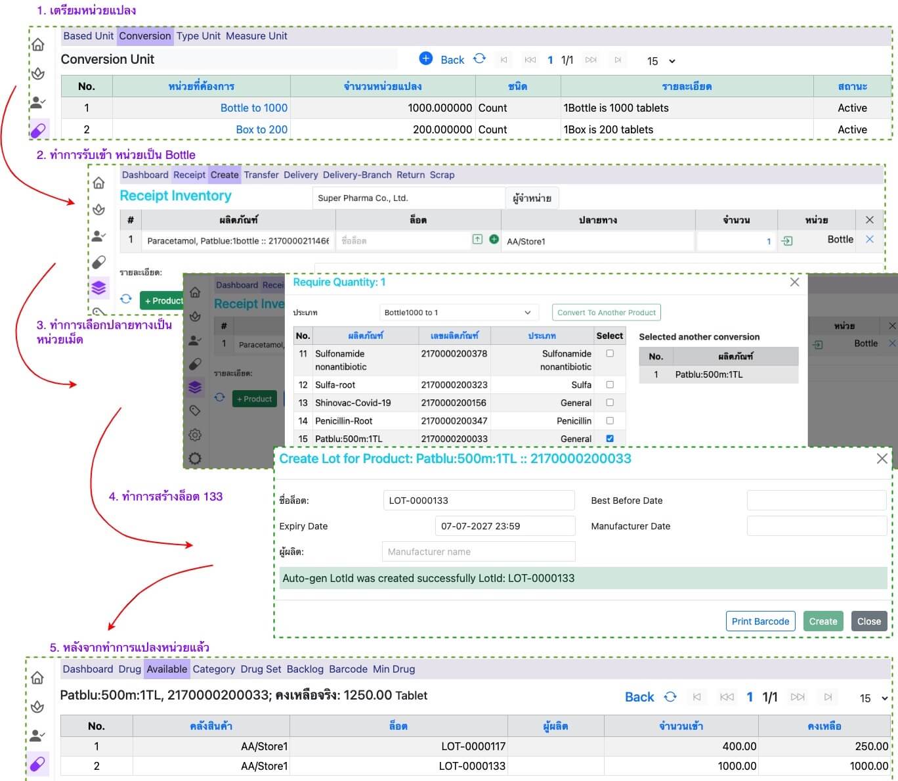The width and height of the screenshot is (898, 781).
Task: Tick the Penicillin-Root checkbox
Action: pyautogui.click(x=610, y=420)
